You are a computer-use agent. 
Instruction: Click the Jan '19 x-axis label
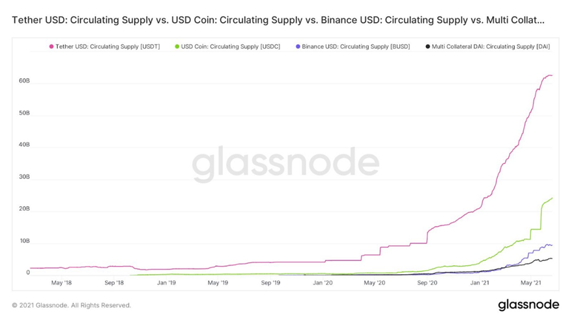[166, 283]
